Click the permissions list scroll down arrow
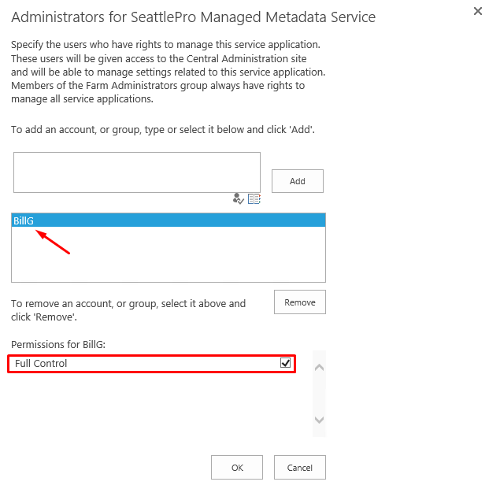Viewport: 489px width, 489px height. (319, 420)
